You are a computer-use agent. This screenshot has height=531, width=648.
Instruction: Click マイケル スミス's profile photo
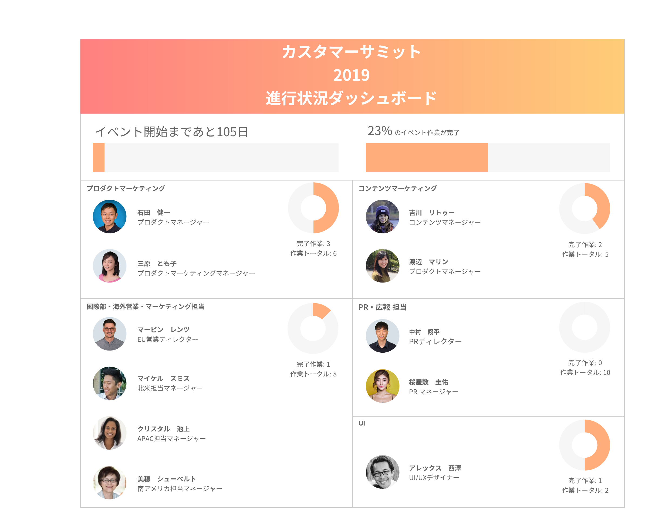[109, 383]
